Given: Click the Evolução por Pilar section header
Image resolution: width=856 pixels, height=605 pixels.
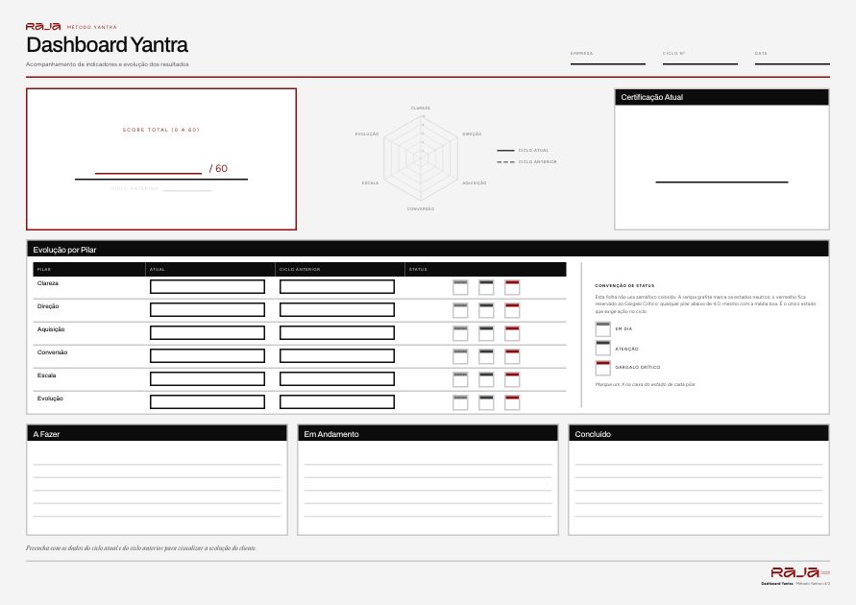Looking at the screenshot, I should (x=428, y=249).
